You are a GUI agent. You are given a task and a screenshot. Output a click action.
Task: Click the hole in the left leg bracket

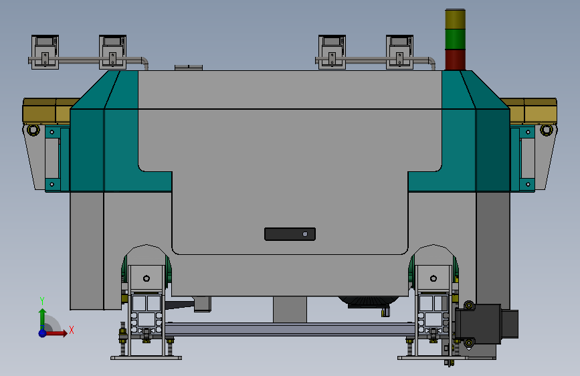pyautogui.click(x=147, y=278)
